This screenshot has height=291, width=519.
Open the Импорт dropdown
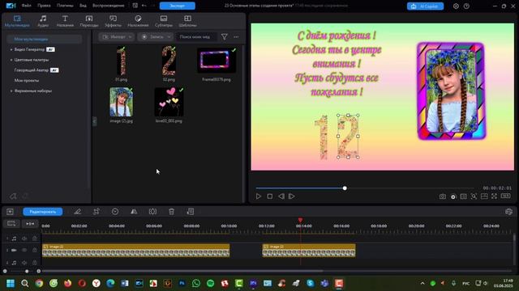pos(117,37)
